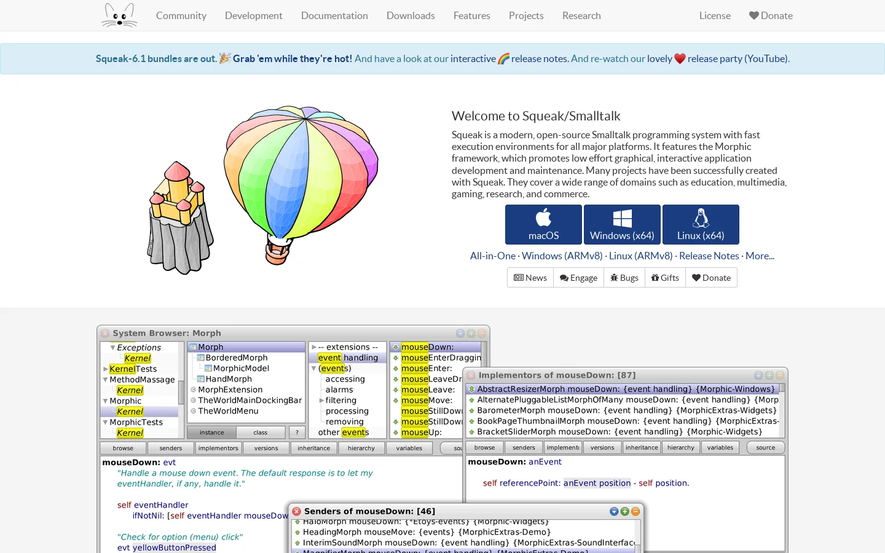885x553 pixels.
Task: Download the Linux (x64) bundle
Action: (x=701, y=224)
